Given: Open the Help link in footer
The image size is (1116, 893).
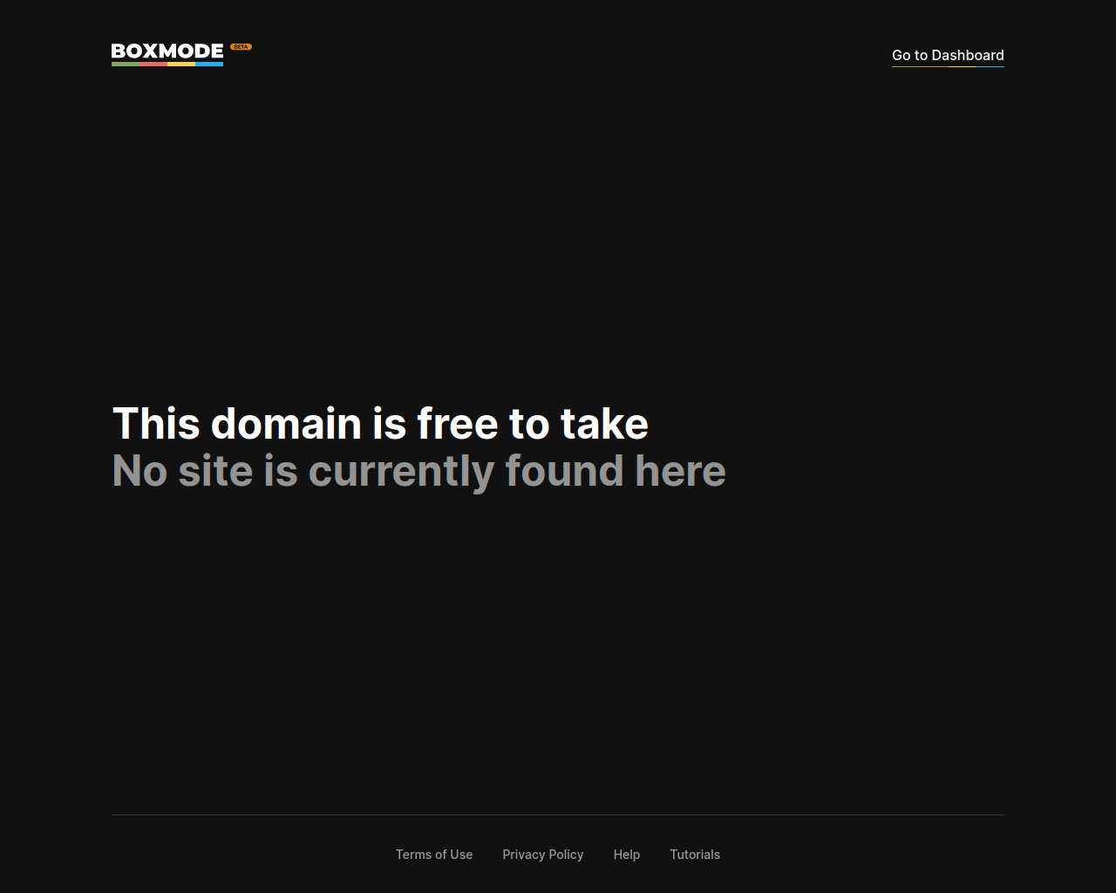Looking at the screenshot, I should (627, 855).
